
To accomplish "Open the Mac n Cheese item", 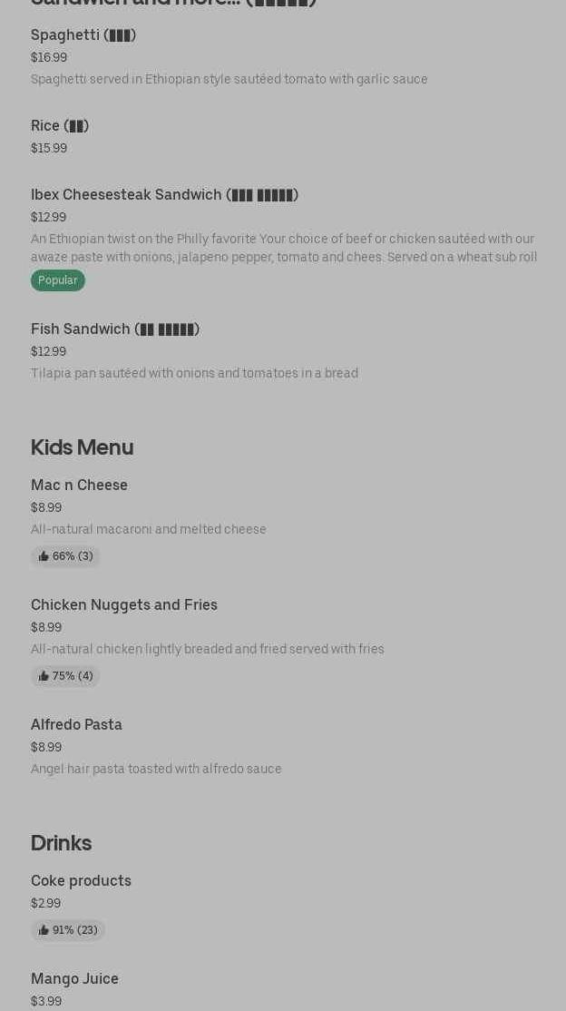I will [80, 486].
